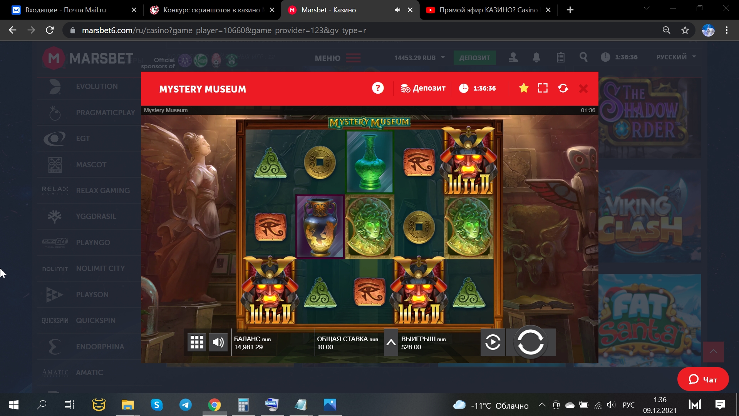Reload the Mystery Museum game
739x416 pixels.
point(563,88)
